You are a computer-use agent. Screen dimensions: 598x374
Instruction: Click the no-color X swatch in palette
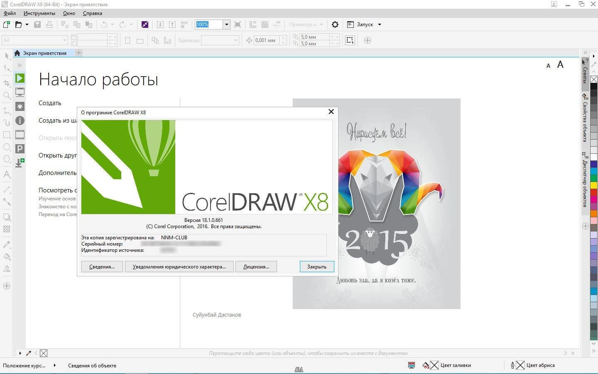pyautogui.click(x=594, y=79)
